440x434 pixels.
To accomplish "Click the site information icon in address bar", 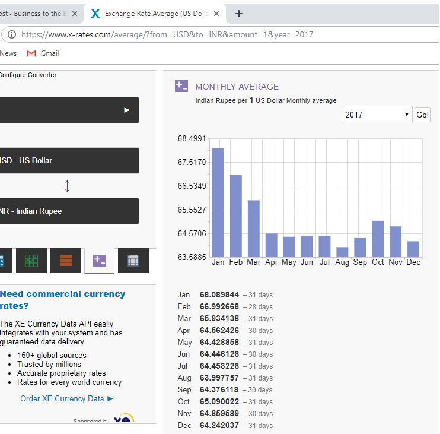I will point(12,34).
